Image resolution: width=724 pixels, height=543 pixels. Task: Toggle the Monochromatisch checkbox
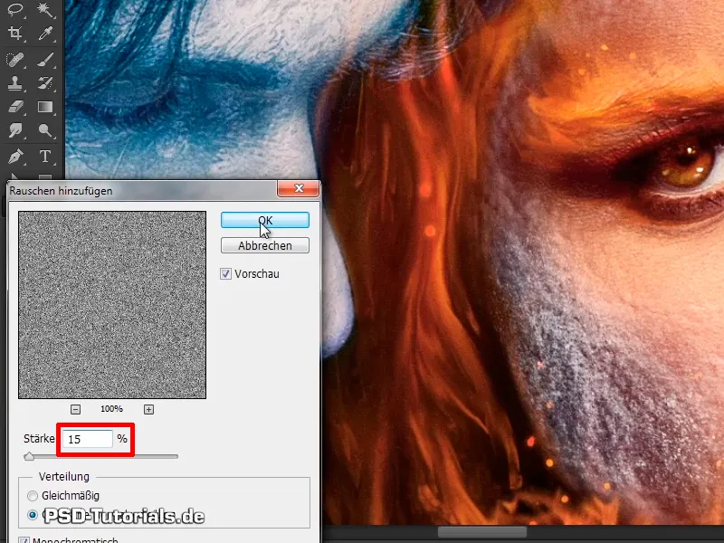[x=24, y=539]
